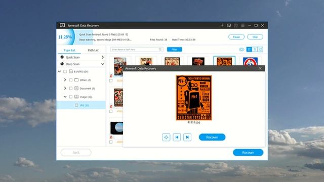Switch to detail content view
Screen dimensions: 324x182
click(x=260, y=50)
